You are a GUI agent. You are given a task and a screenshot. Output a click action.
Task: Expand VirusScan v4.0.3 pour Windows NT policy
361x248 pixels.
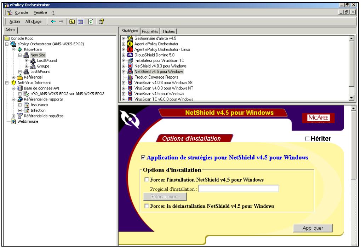coord(124,88)
